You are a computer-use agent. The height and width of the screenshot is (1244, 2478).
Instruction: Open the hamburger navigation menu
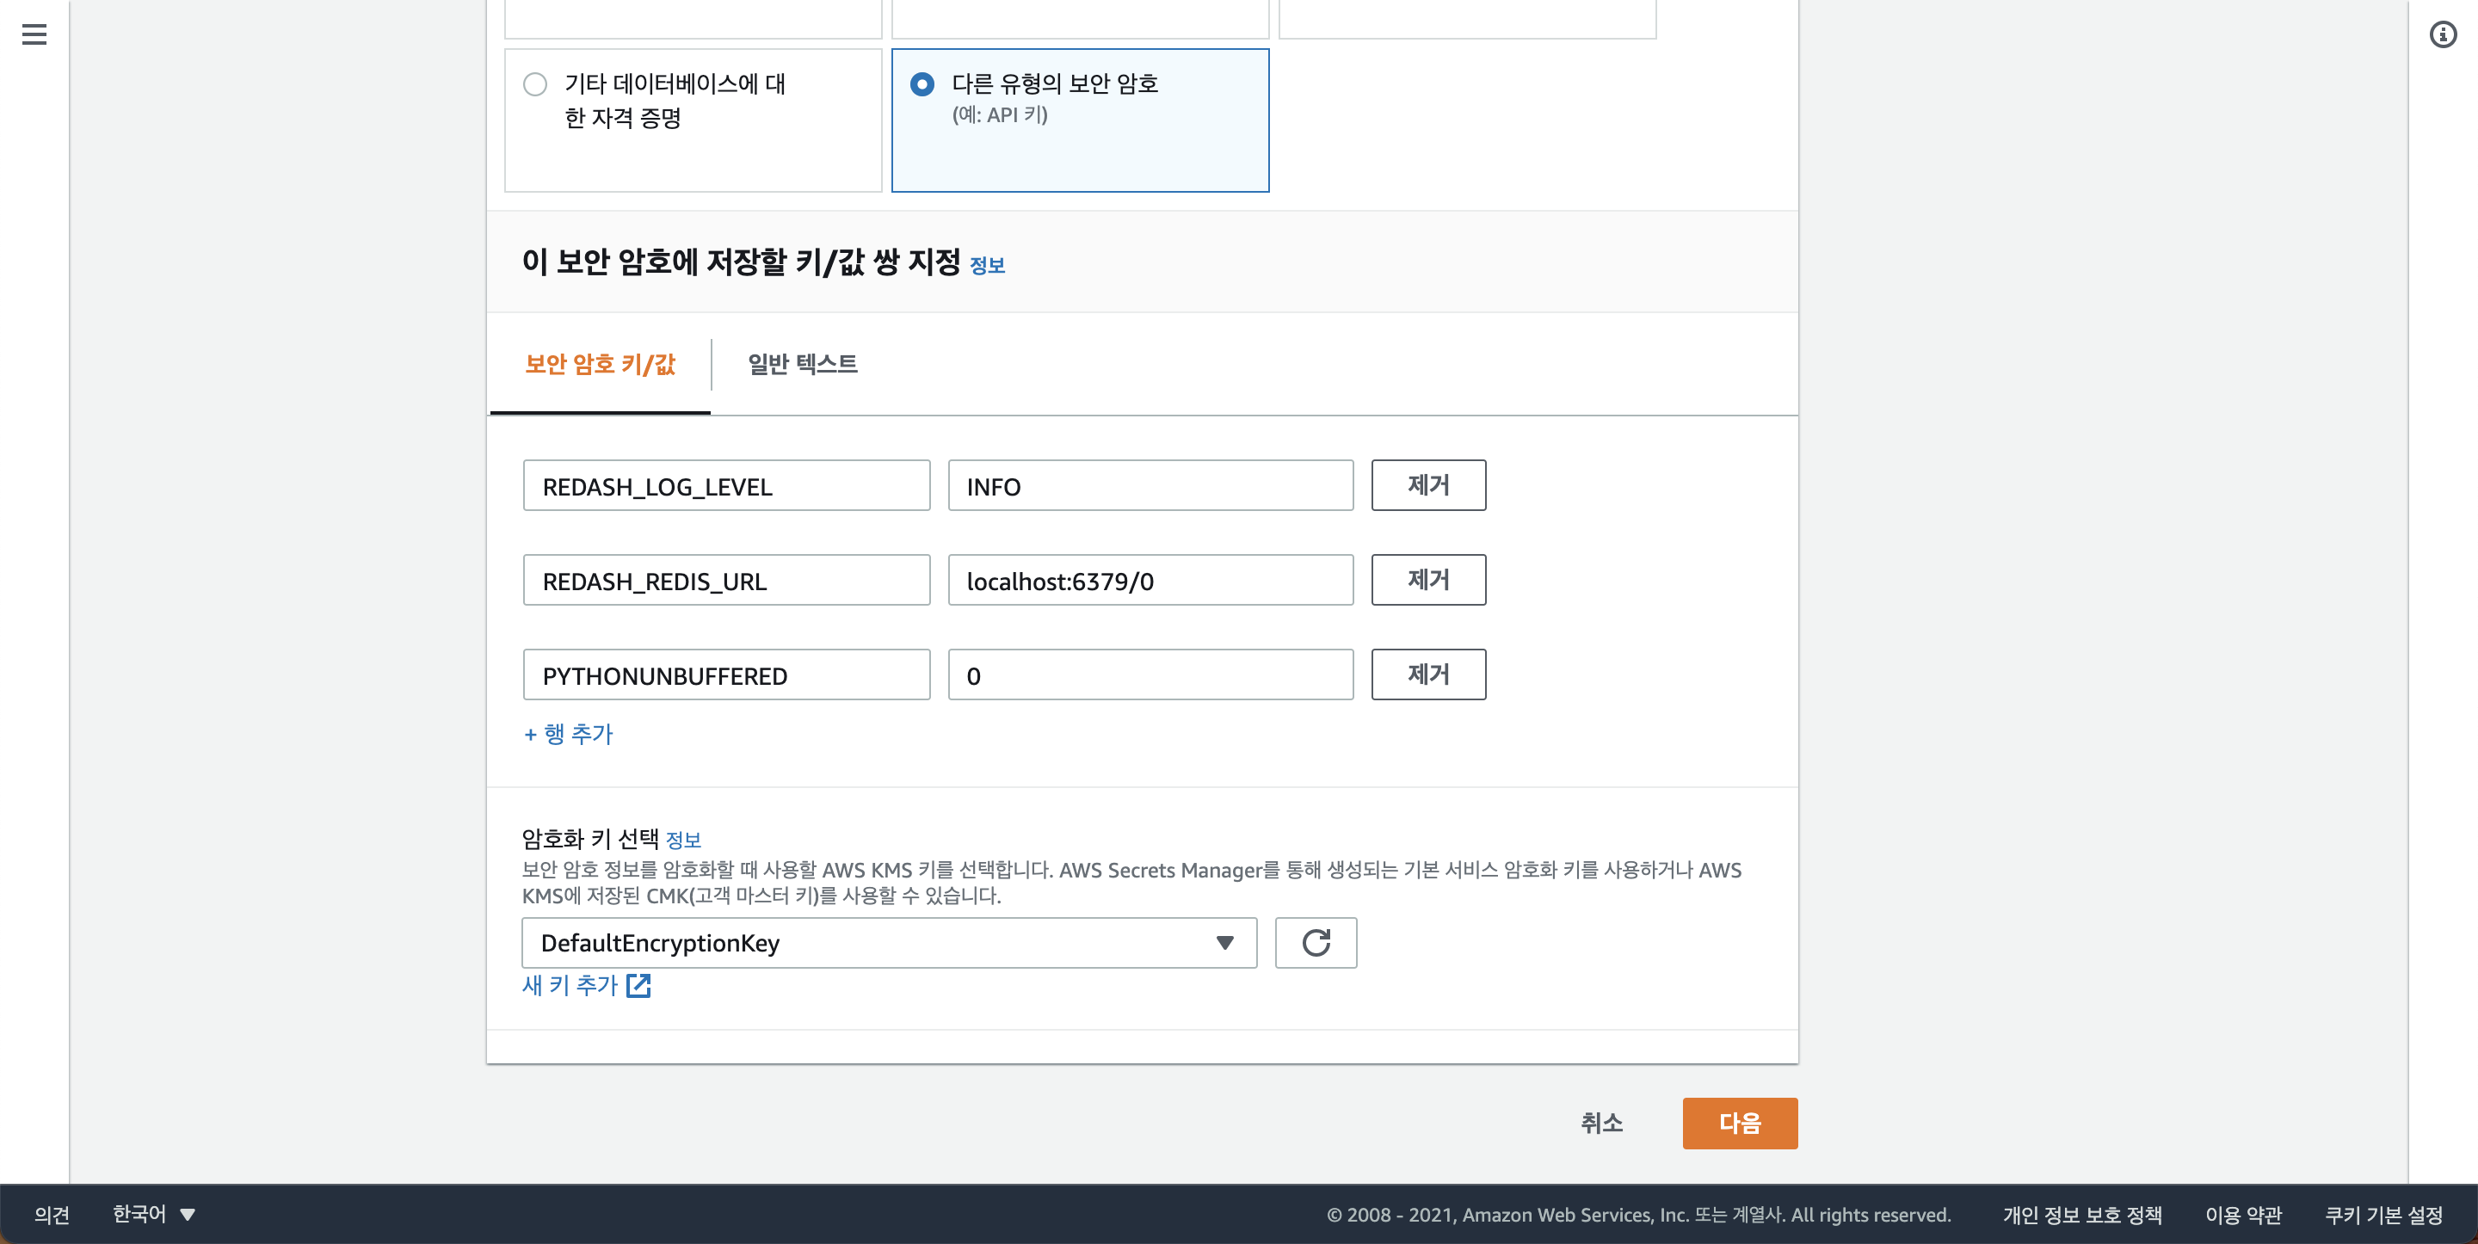tap(34, 34)
